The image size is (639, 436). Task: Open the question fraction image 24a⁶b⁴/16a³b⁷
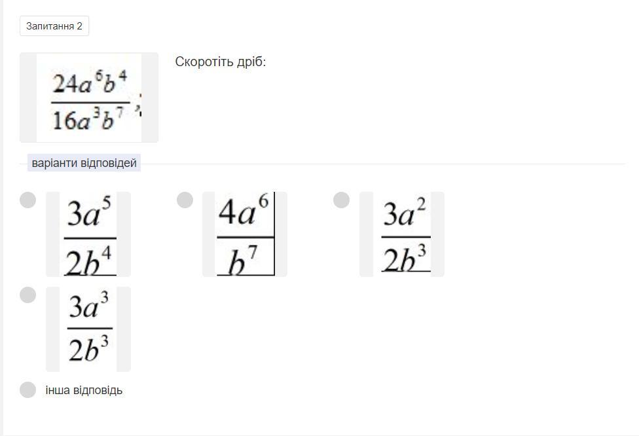pyautogui.click(x=89, y=98)
